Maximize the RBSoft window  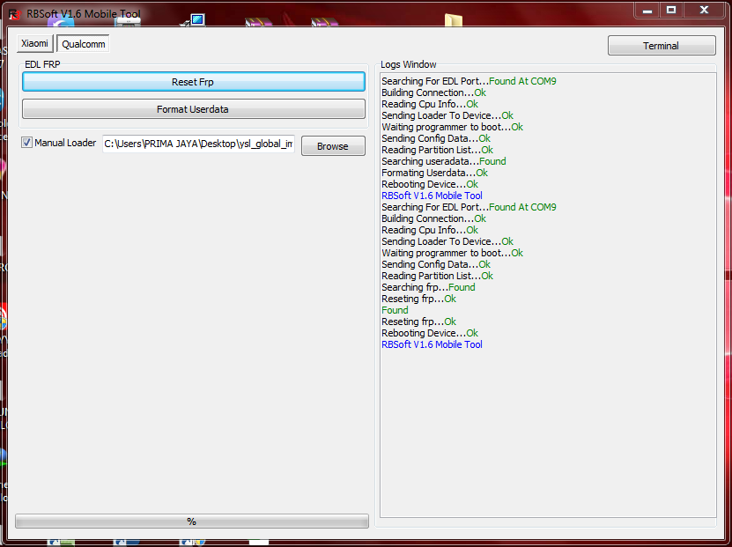click(671, 10)
